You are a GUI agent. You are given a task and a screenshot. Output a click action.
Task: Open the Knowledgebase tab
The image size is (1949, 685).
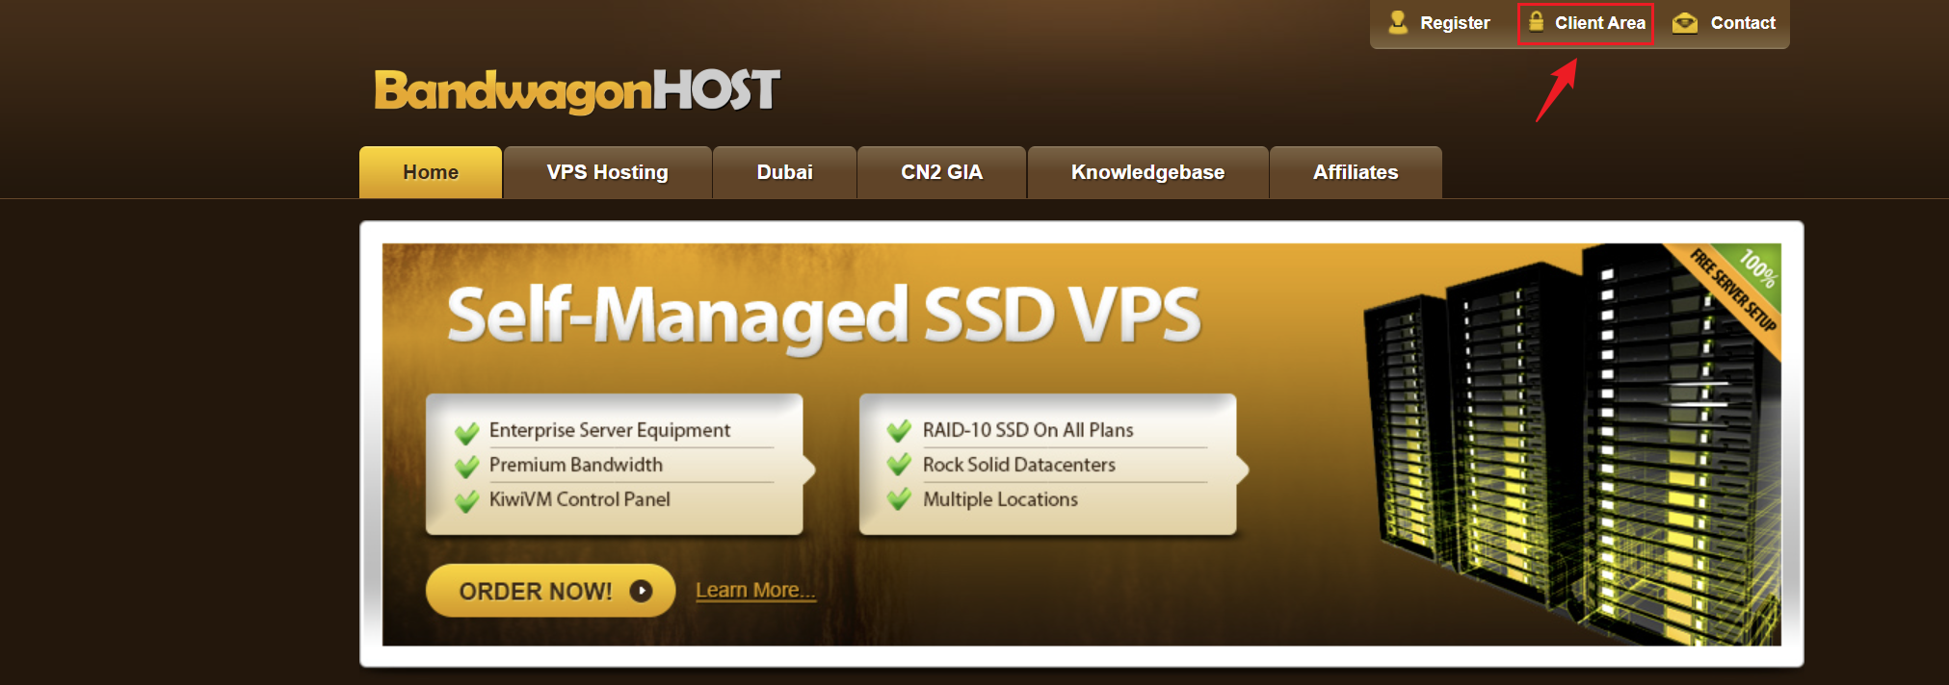click(x=1147, y=172)
